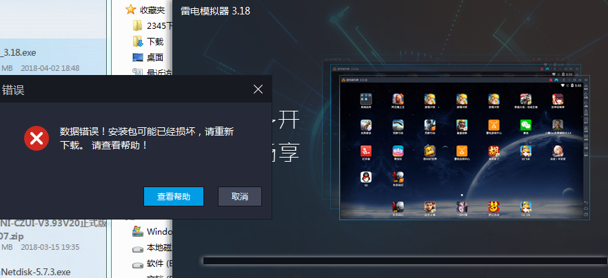The image size is (608, 278).
Task: Click the QQ penguin icon in the emulator preview
Action: tap(365, 178)
